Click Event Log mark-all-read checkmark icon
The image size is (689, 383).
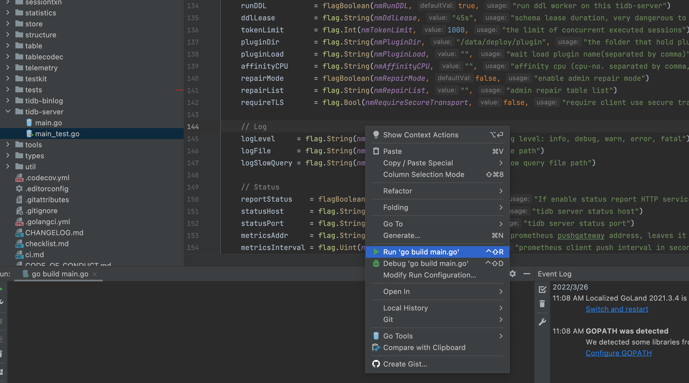tap(542, 289)
